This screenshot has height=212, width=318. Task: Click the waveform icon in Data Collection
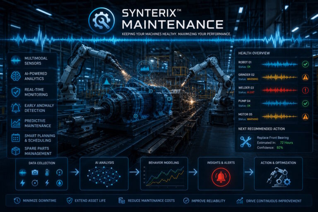click(x=22, y=173)
